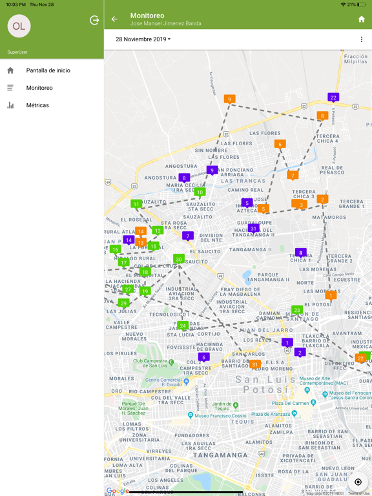The width and height of the screenshot is (372, 496).
Task: Select orange marker 22 at right edge
Action: coord(360,358)
